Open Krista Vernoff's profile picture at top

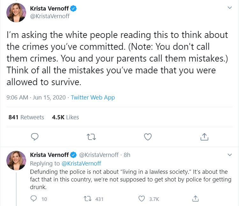[x=16, y=12]
